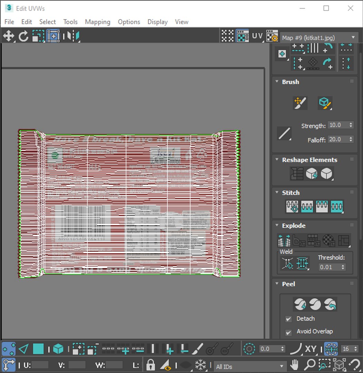Open the Tools menu
363x373 pixels.
coord(70,22)
